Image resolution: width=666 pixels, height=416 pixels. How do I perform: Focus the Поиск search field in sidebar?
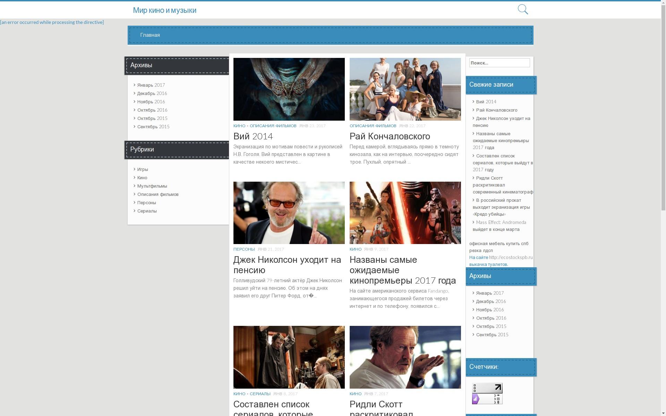tap(499, 63)
